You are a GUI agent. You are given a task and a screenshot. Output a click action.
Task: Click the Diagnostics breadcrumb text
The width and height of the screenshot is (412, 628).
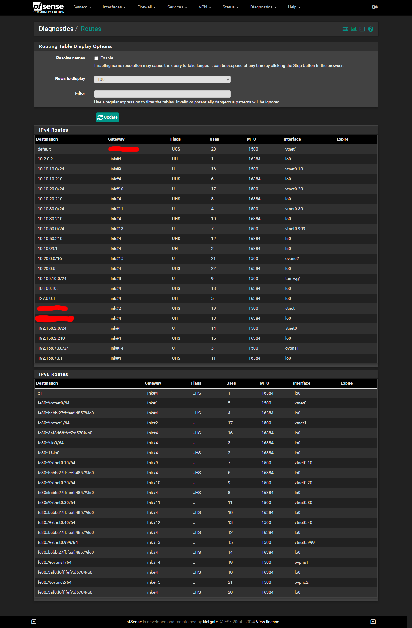click(x=56, y=29)
